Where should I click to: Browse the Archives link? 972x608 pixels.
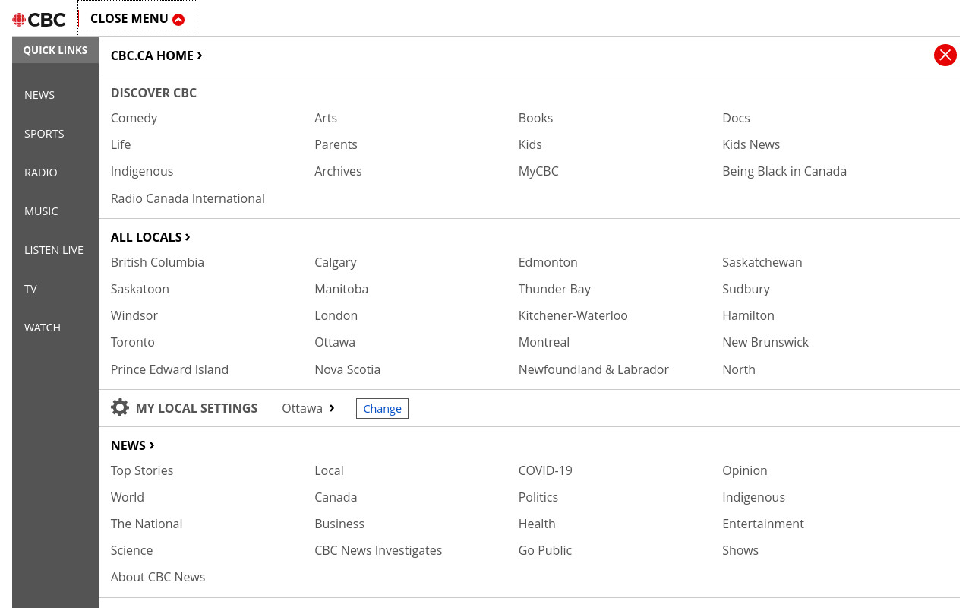point(338,171)
